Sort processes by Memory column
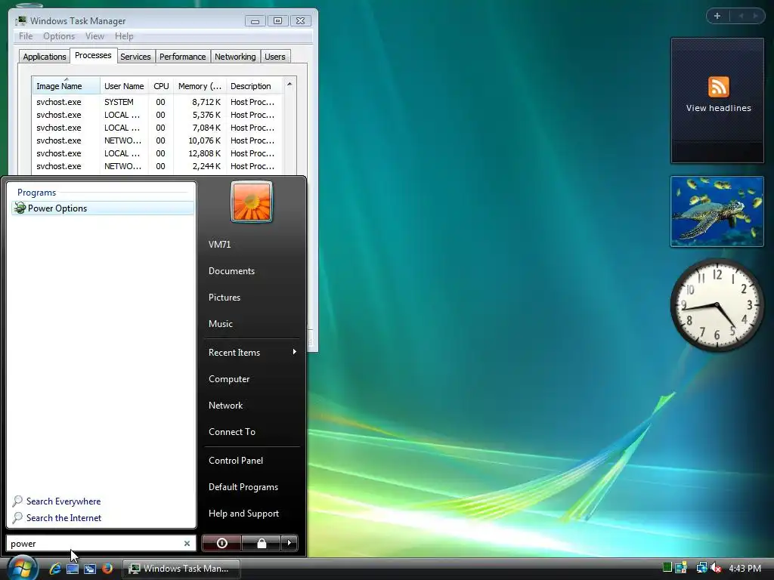The width and height of the screenshot is (774, 580). click(x=200, y=86)
